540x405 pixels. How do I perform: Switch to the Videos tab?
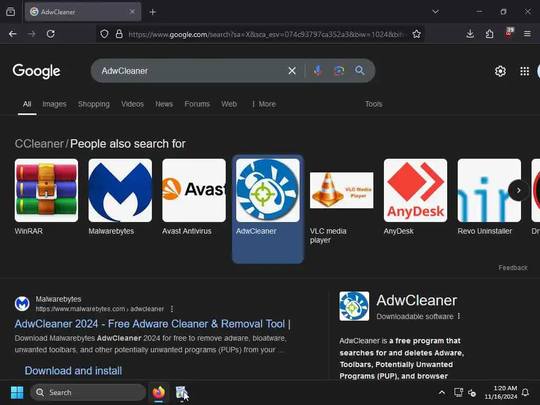pyautogui.click(x=132, y=104)
